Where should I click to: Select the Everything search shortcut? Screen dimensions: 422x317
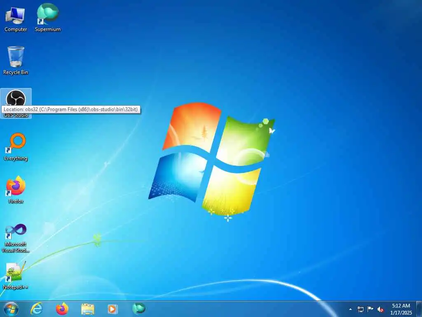(16, 147)
